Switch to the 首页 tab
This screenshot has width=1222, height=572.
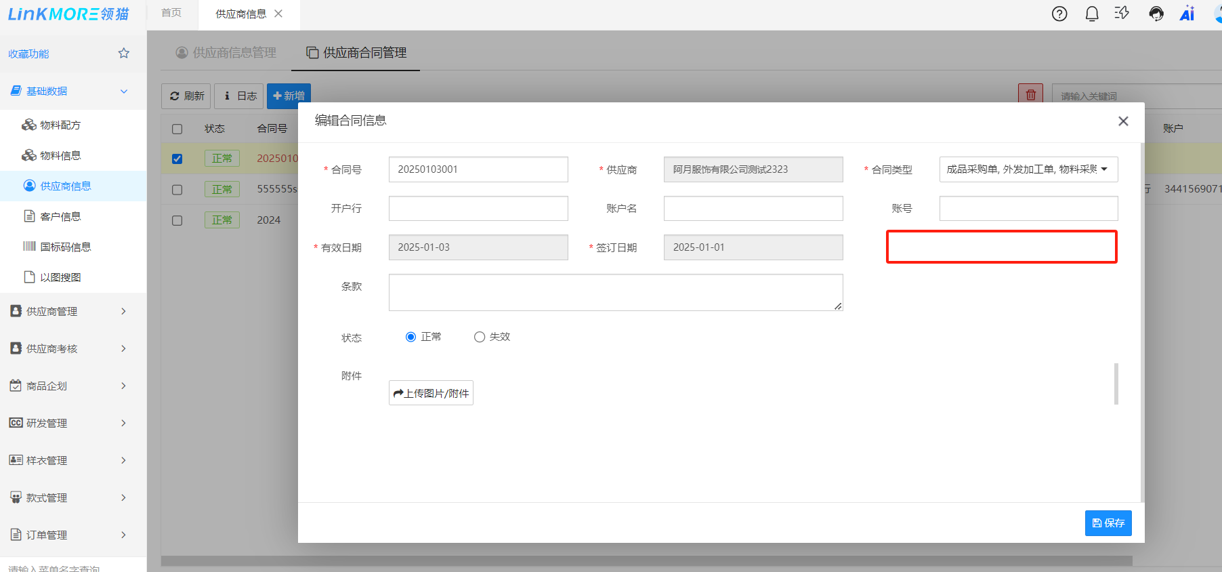pyautogui.click(x=171, y=13)
